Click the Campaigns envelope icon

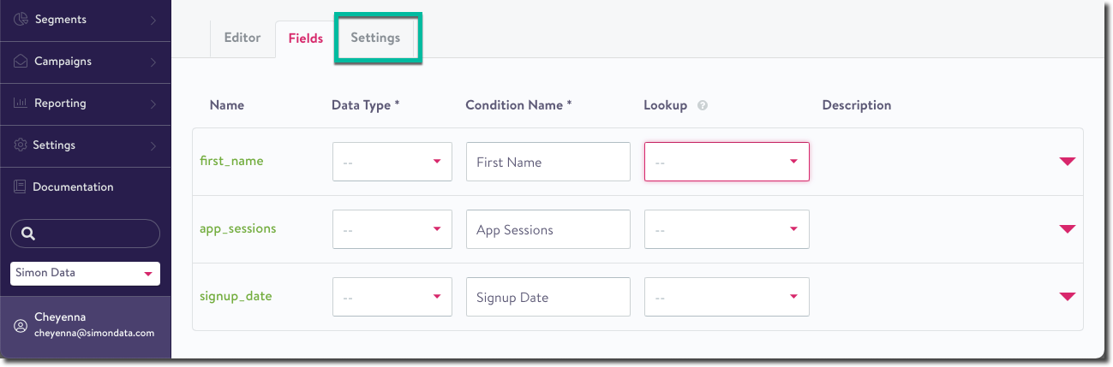21,62
